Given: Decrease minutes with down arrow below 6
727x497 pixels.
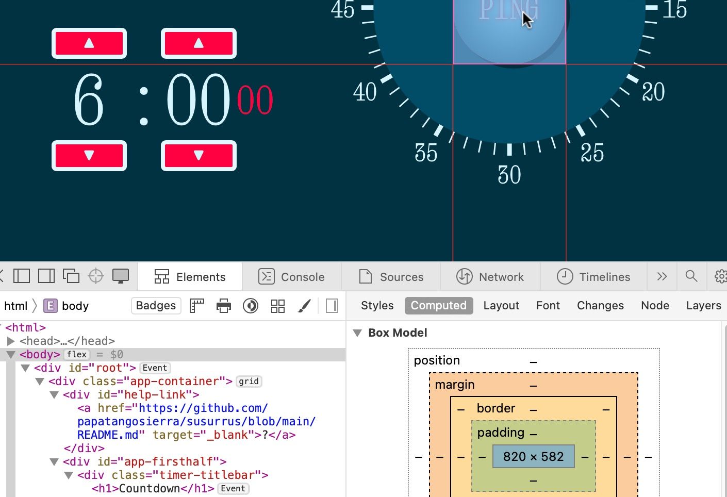Looking at the screenshot, I should pos(89,156).
